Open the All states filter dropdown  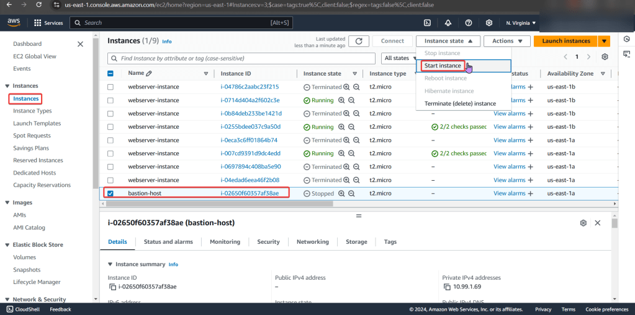[x=400, y=58]
